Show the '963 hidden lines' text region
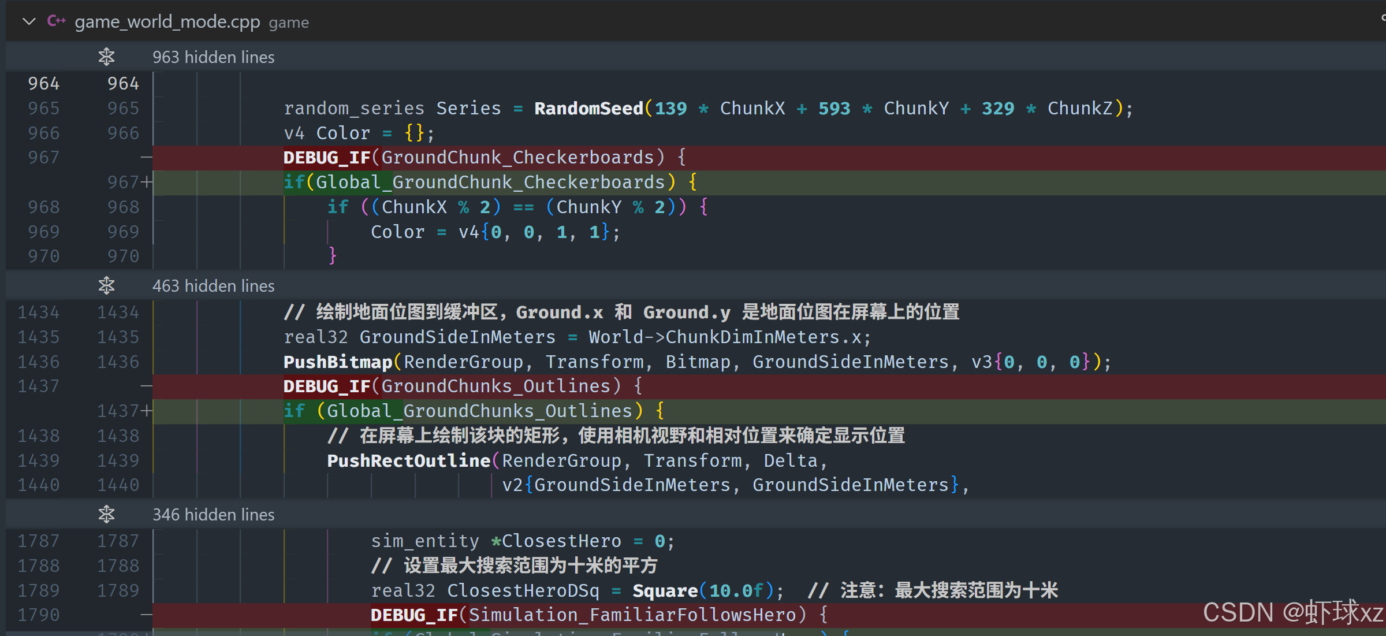This screenshot has width=1386, height=636. coord(213,57)
